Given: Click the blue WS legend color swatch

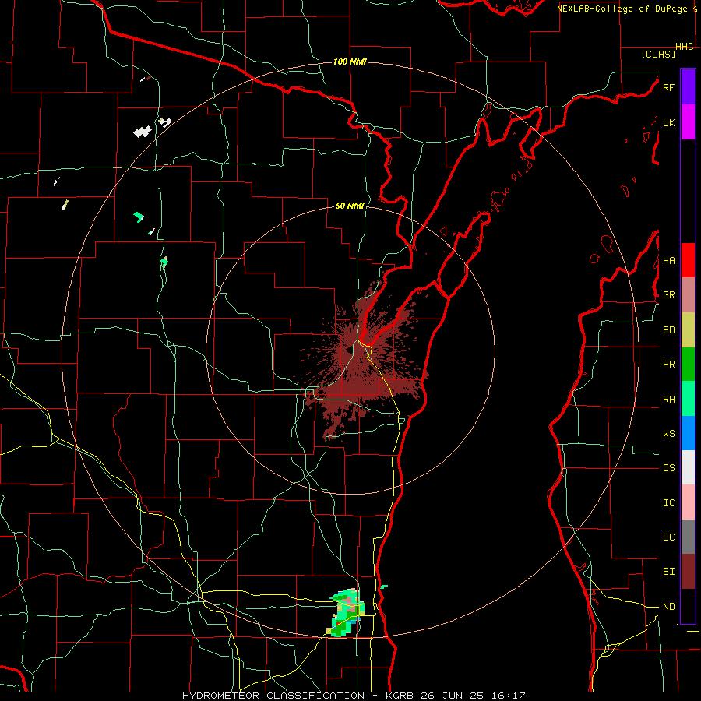Looking at the screenshot, I should point(688,433).
